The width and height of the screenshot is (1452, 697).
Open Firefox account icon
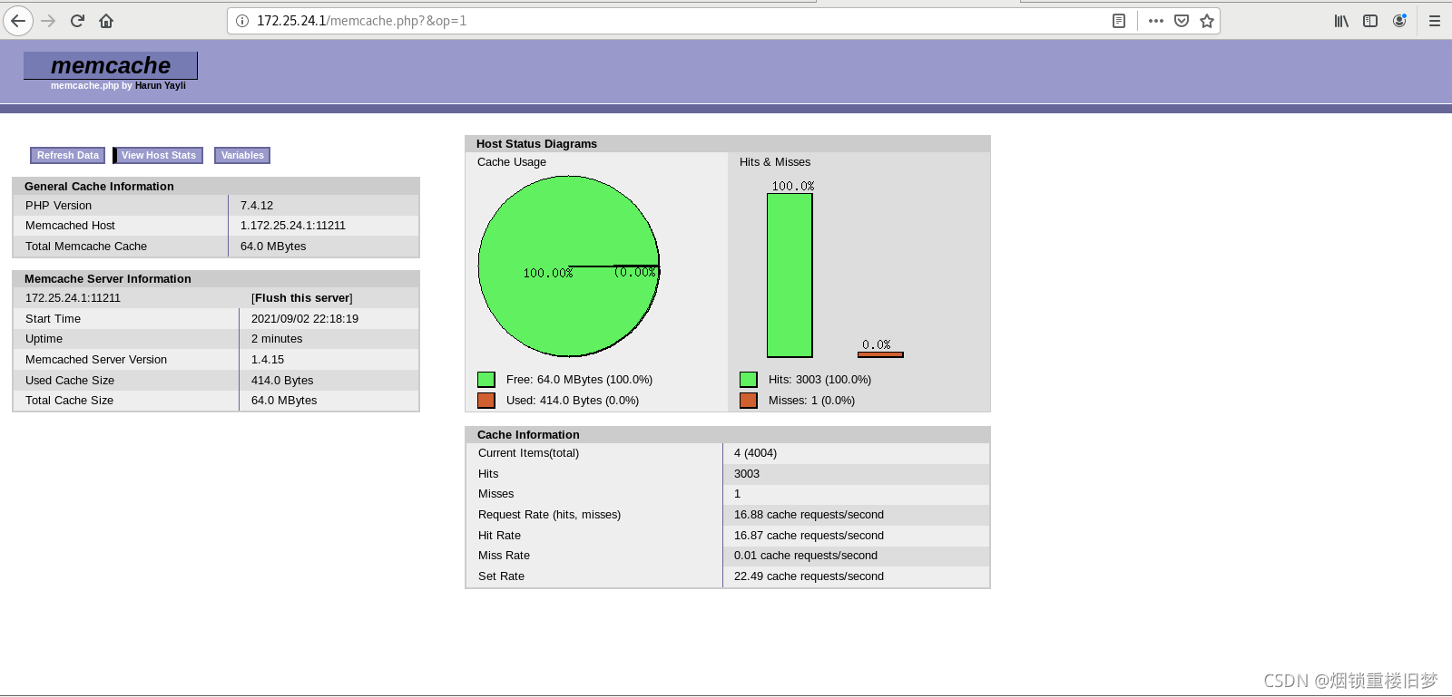1399,21
